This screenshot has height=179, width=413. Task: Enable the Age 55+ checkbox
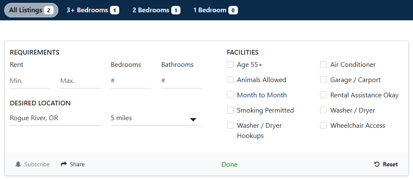tap(230, 65)
